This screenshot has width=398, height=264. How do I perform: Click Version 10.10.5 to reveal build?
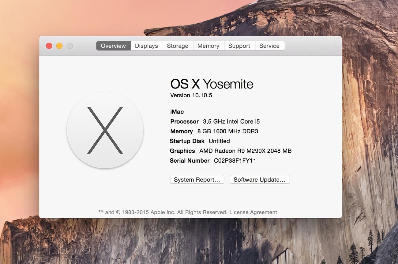[191, 95]
